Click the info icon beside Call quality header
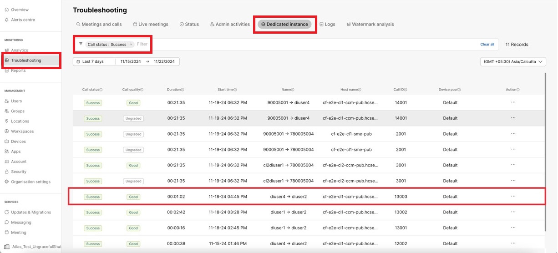The width and height of the screenshot is (558, 253). click(142, 90)
